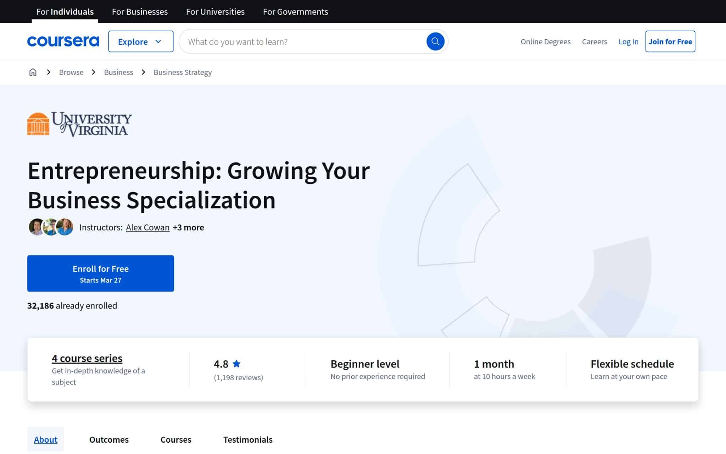Click '32,186 already enrolled' text

[72, 306]
